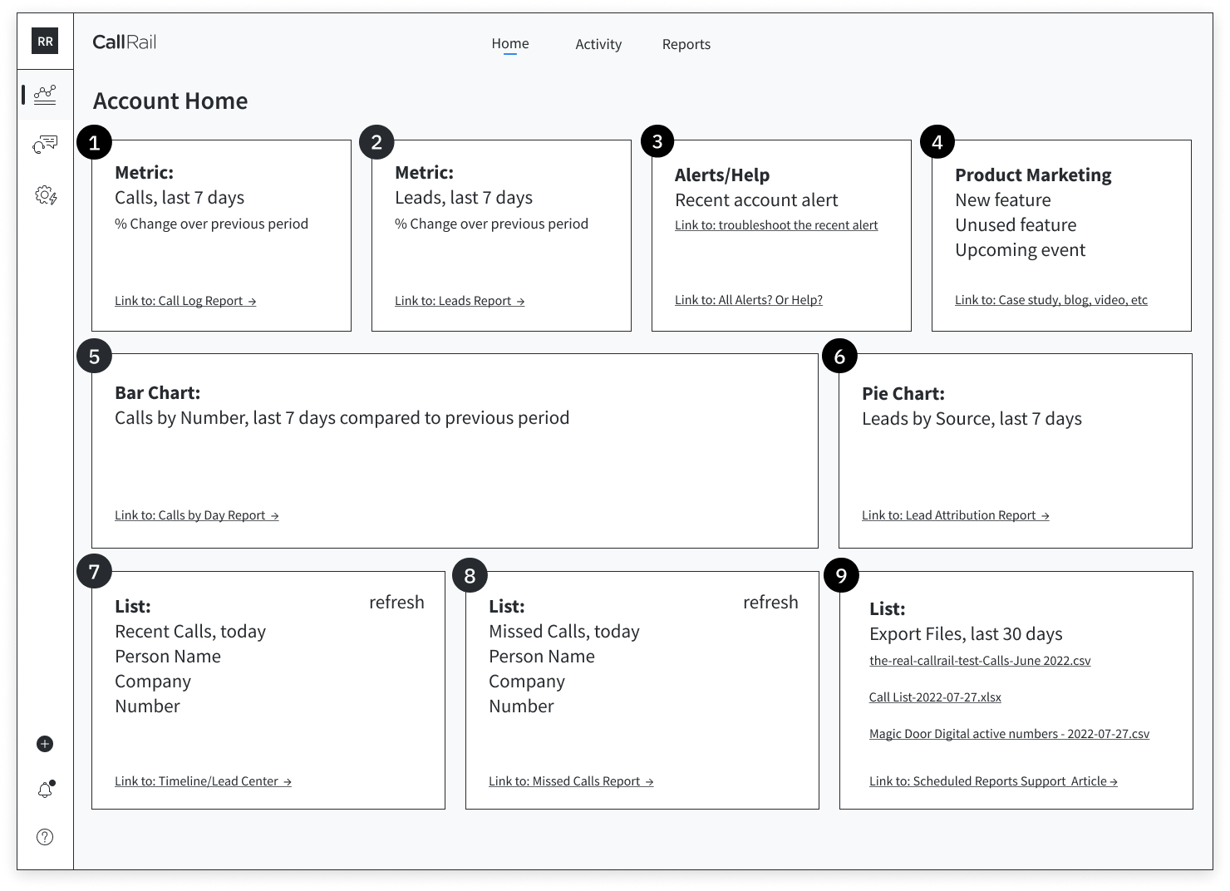Click 'Leads, last 7 days' metric text
The width and height of the screenshot is (1230, 891).
(464, 198)
